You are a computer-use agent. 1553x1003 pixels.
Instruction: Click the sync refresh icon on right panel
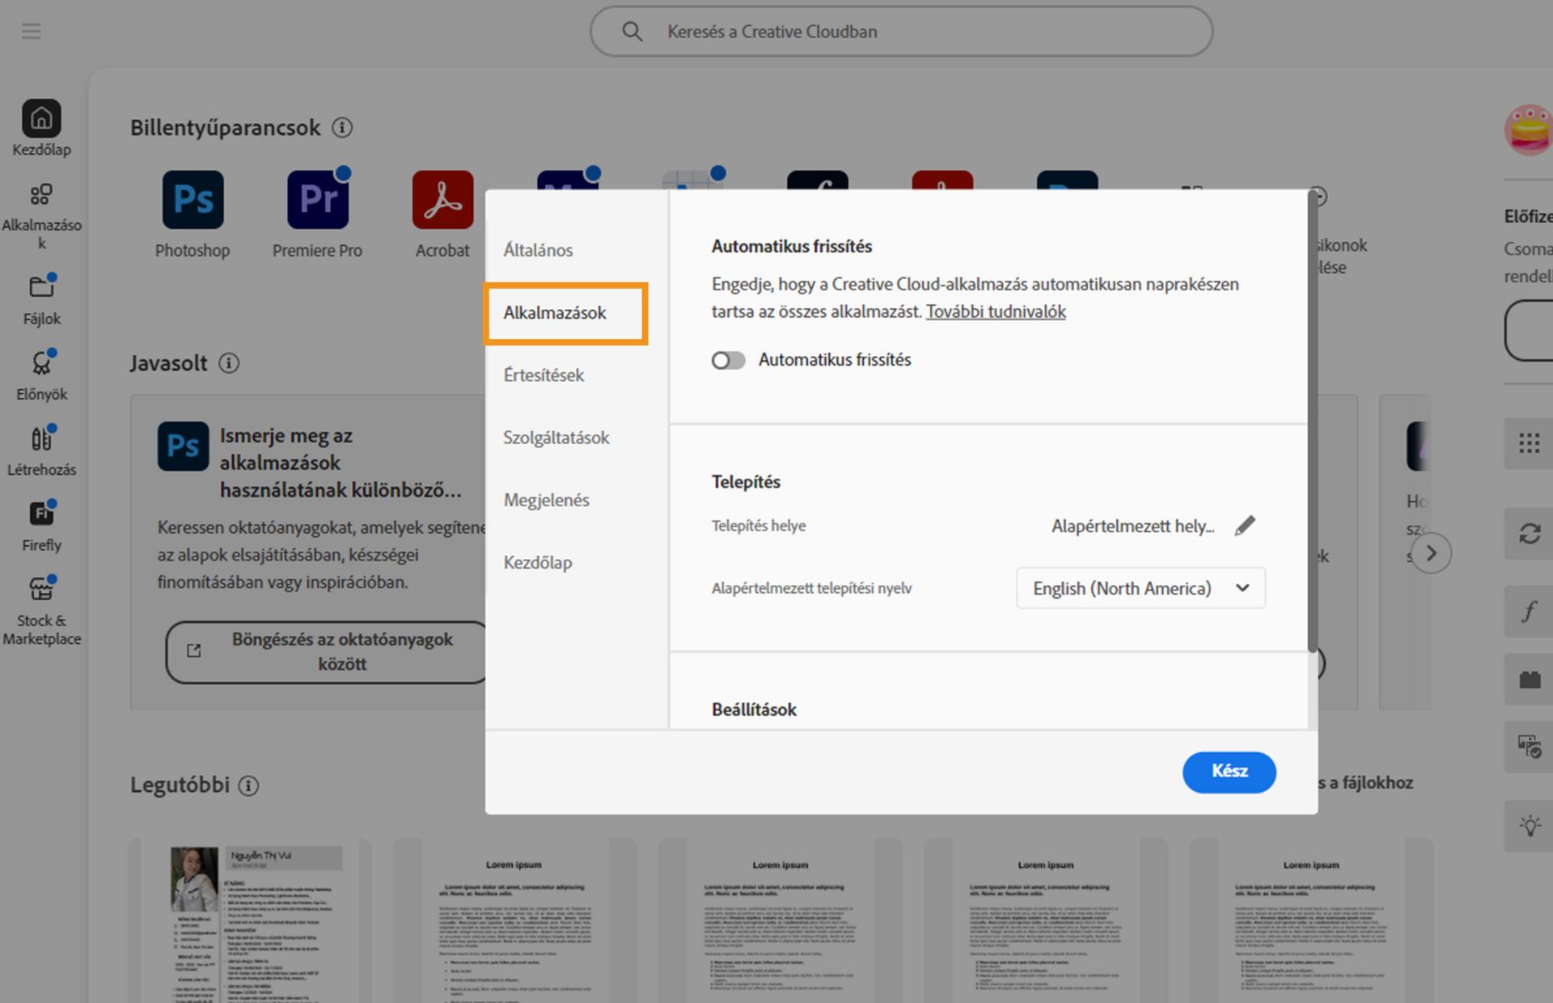tap(1529, 534)
